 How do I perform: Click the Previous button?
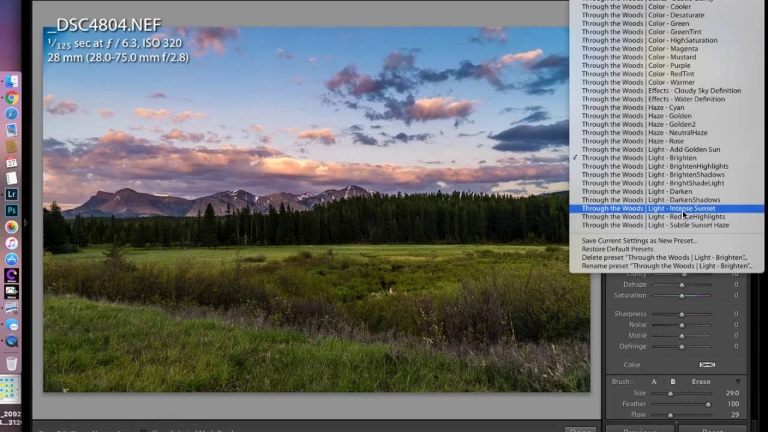pyautogui.click(x=640, y=430)
